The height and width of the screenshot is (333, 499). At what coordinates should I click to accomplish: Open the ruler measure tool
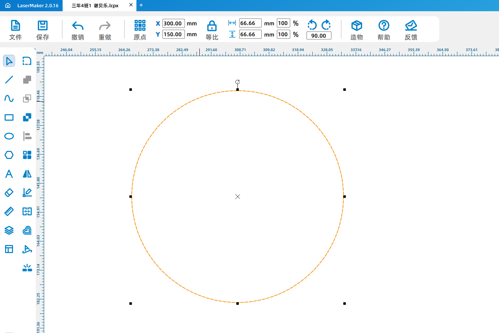9,211
